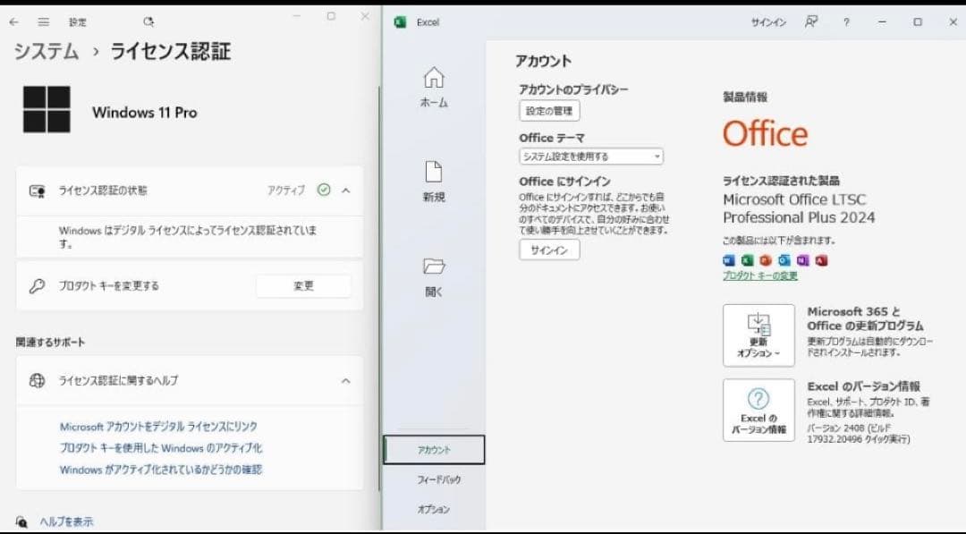The width and height of the screenshot is (966, 534).
Task: Click the 設定の管理 privacy button
Action: 549,111
